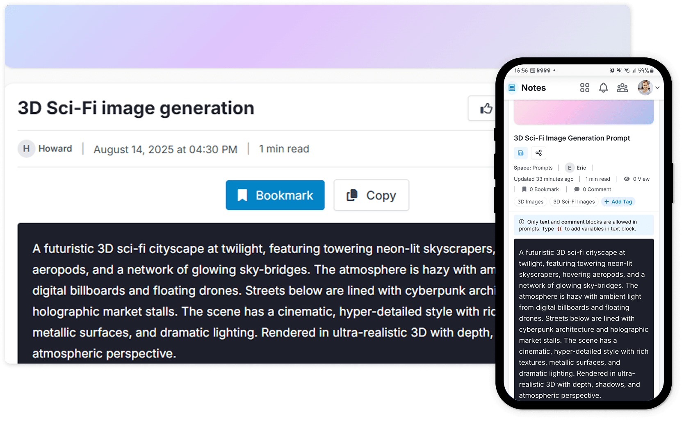Click the Wi-Fi icon in phone status bar
The image size is (684, 423).
pos(627,70)
